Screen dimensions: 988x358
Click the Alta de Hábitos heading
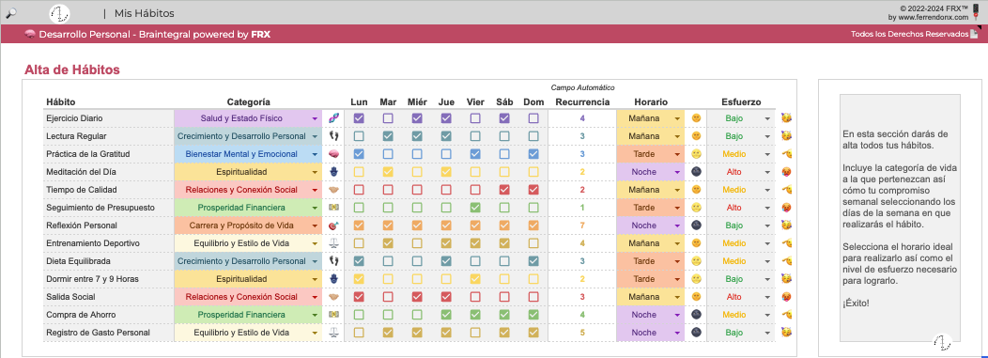(x=71, y=70)
